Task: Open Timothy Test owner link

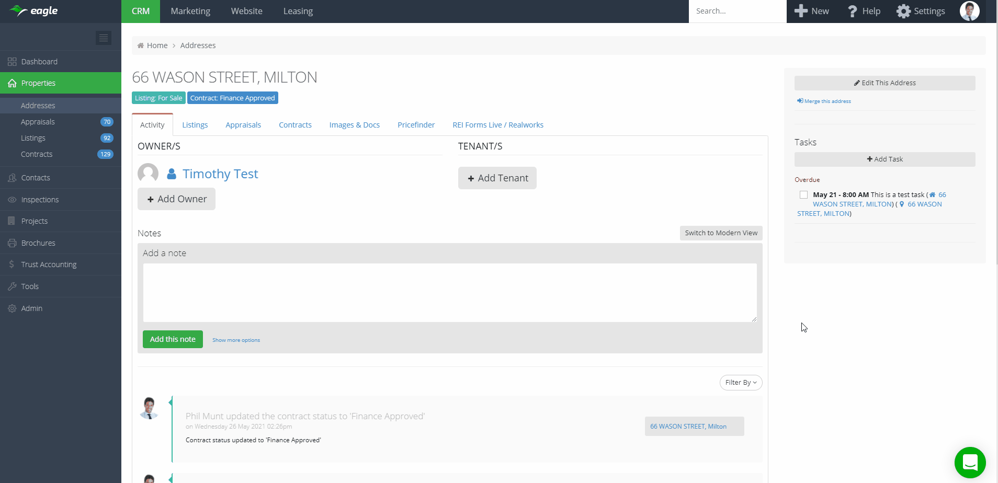Action: coord(220,174)
